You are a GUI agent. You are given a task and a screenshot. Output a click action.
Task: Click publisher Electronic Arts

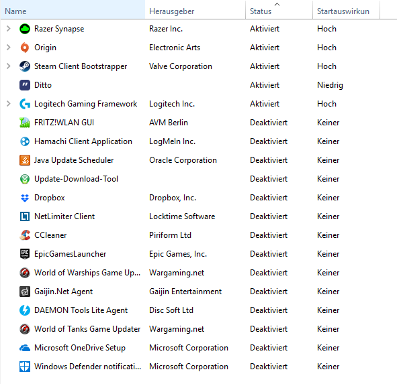175,48
